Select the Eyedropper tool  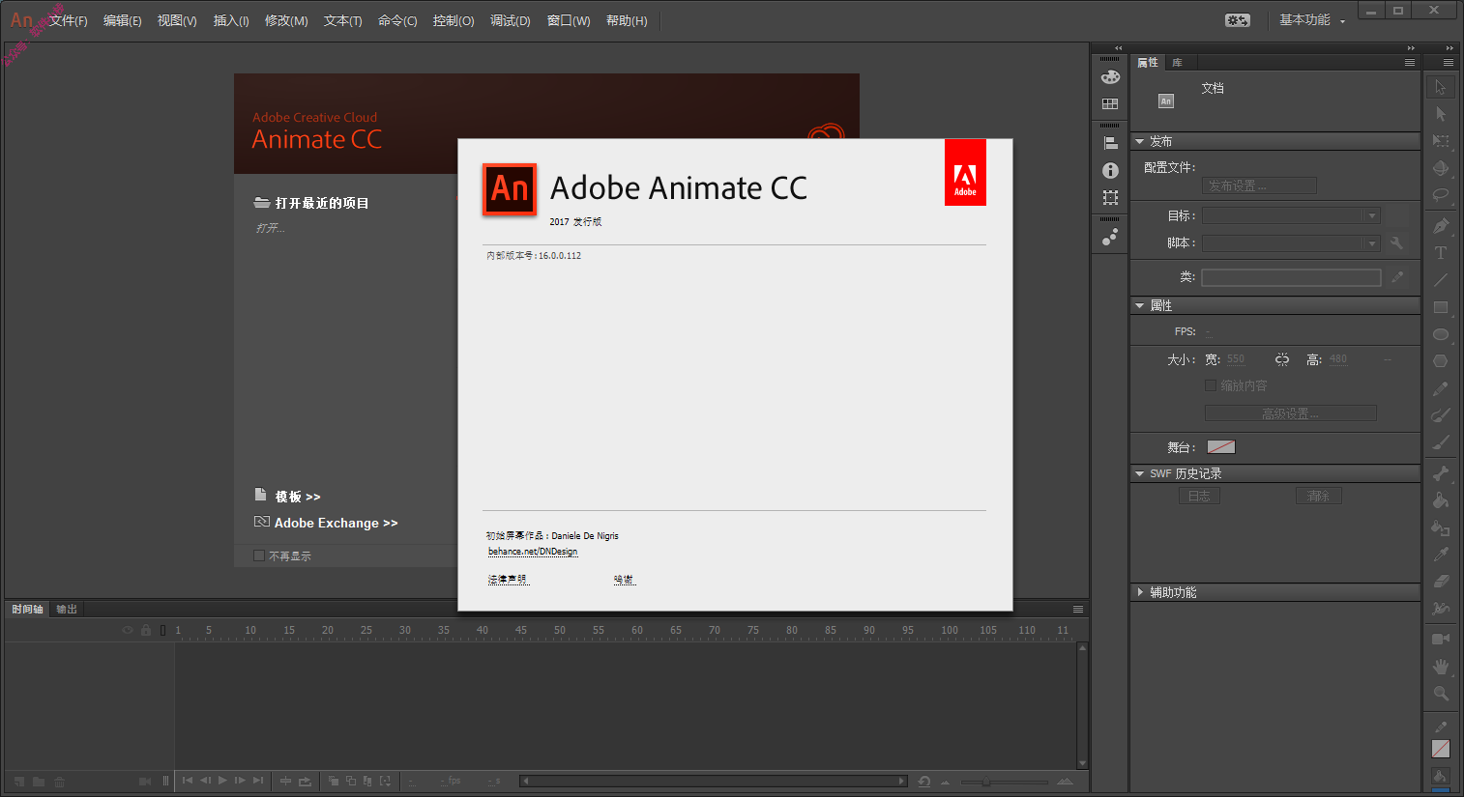click(x=1441, y=555)
